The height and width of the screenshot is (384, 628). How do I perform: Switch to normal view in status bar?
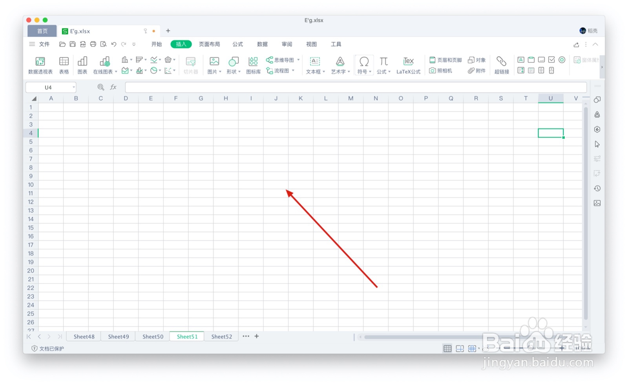(x=447, y=348)
